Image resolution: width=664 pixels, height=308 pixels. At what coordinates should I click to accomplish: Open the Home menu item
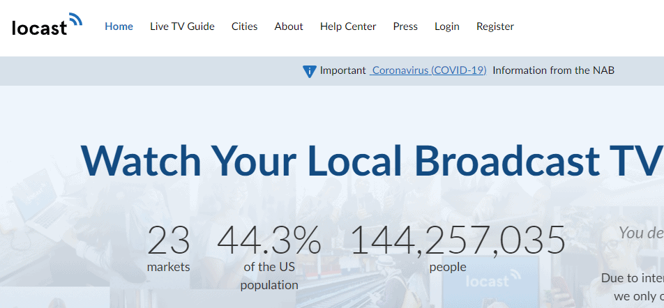[119, 26]
